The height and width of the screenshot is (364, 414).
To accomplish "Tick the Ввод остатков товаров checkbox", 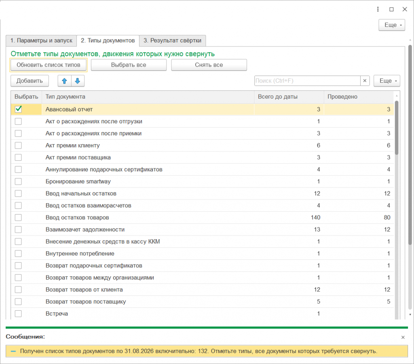I will tap(18, 217).
